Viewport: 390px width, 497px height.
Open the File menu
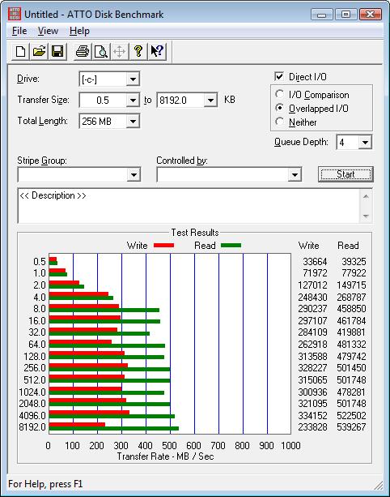tap(19, 31)
